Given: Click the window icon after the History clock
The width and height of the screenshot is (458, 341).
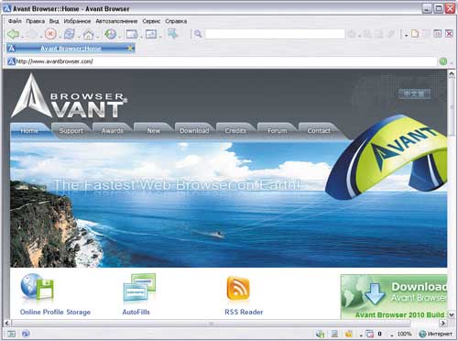Looking at the screenshot, I should click(x=132, y=34).
